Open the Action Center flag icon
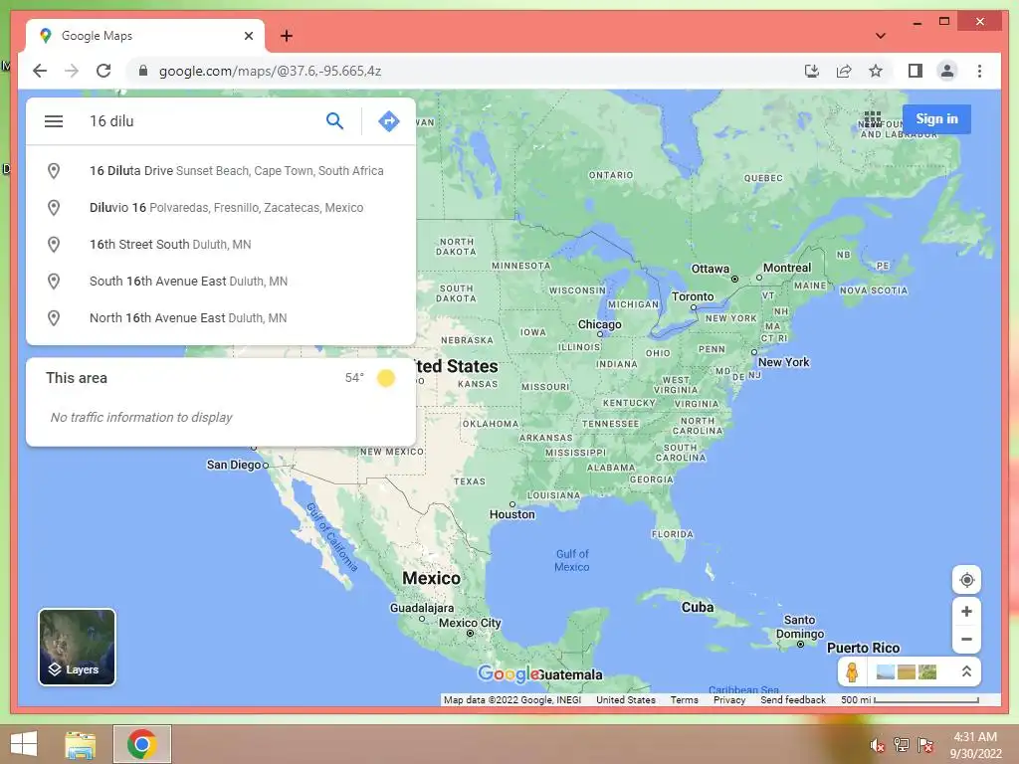This screenshot has height=764, width=1019. (925, 745)
